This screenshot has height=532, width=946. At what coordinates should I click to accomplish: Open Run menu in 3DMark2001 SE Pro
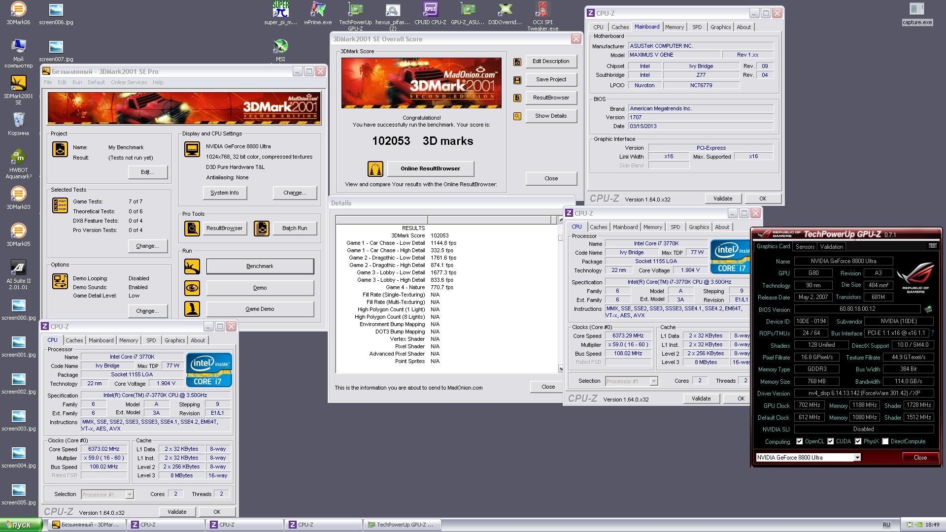(x=77, y=82)
